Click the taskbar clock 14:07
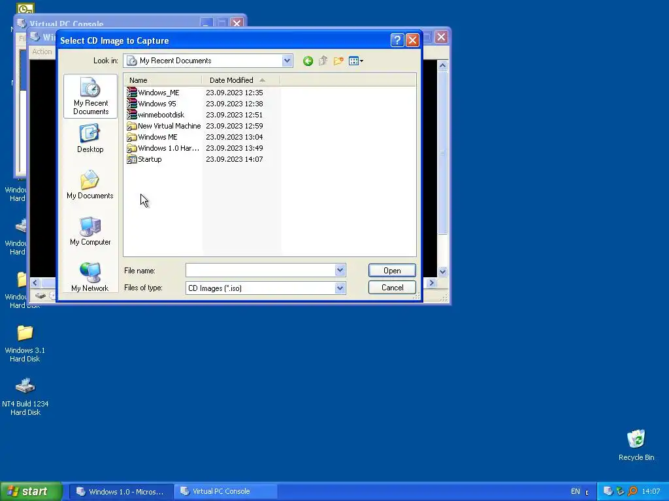The height and width of the screenshot is (501, 669). [651, 492]
